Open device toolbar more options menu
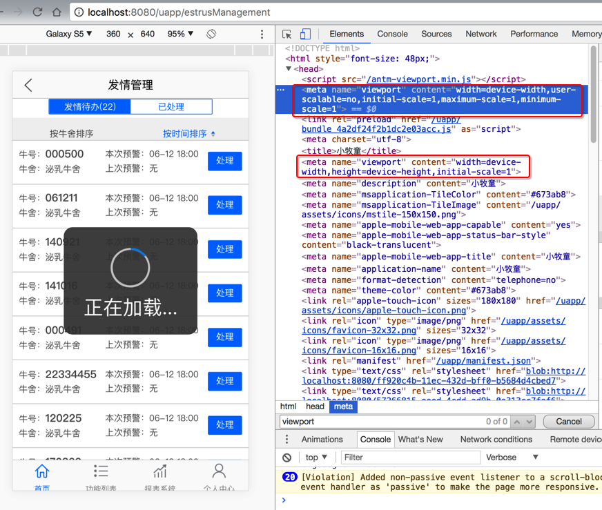 [x=262, y=34]
